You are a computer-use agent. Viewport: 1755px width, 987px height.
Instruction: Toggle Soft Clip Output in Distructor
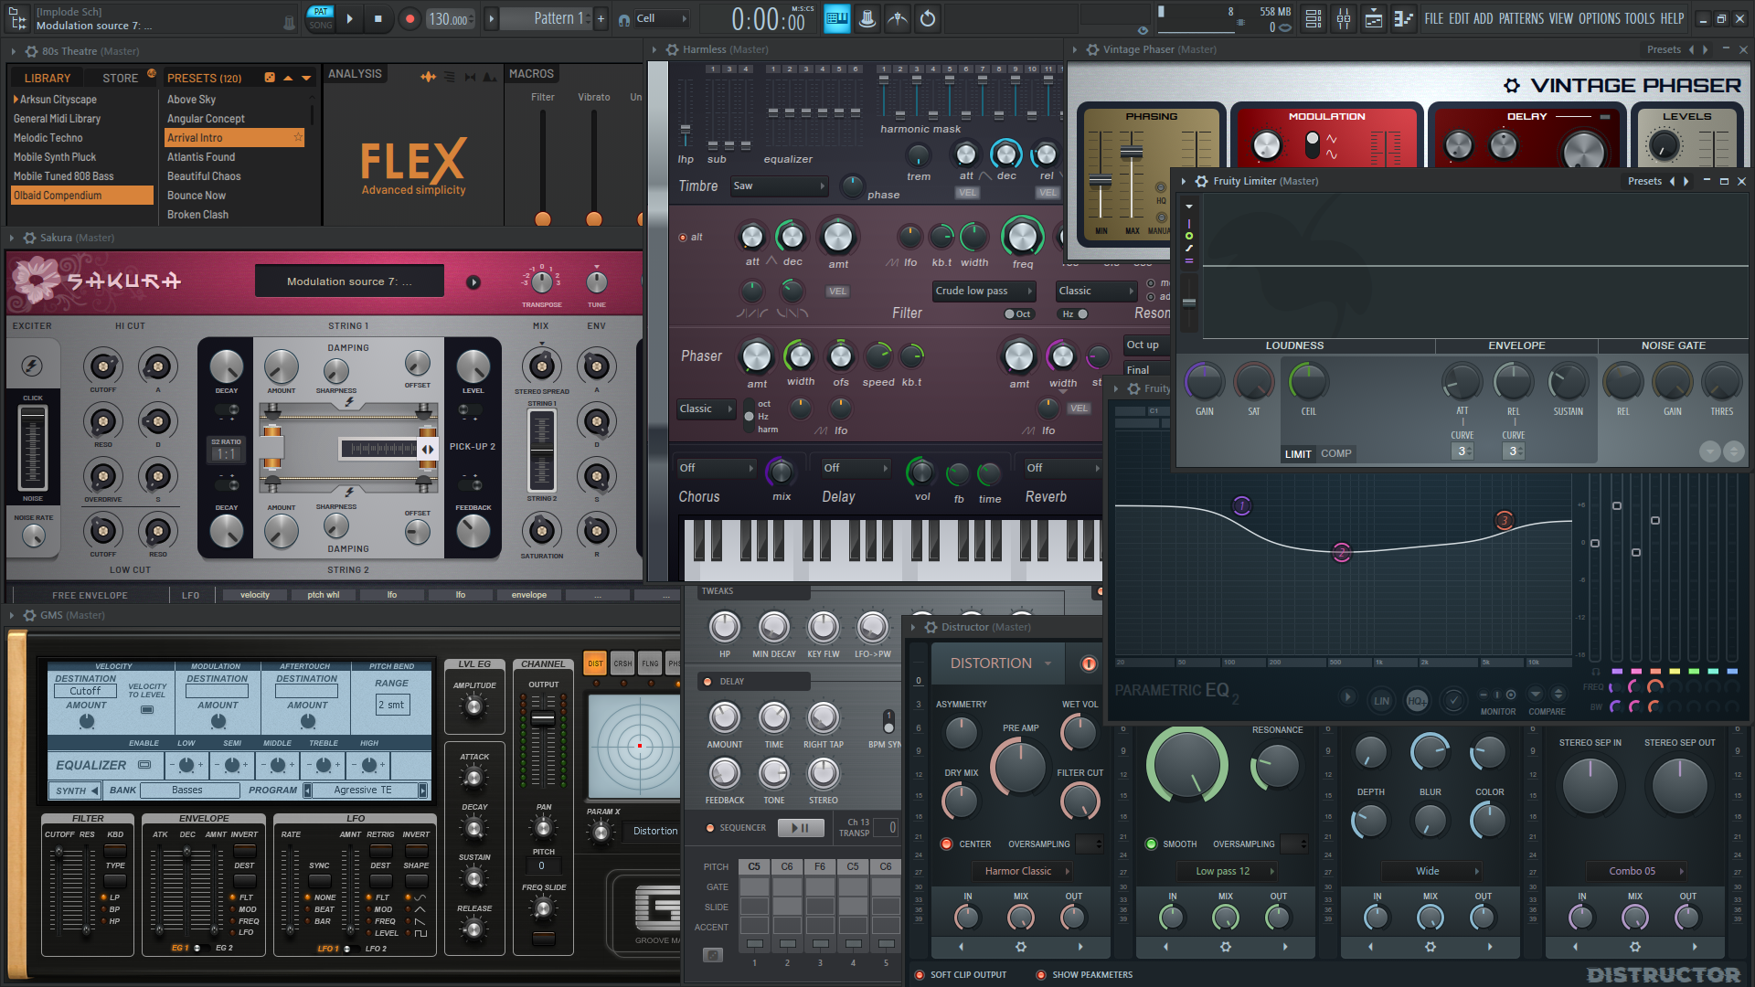(x=920, y=975)
